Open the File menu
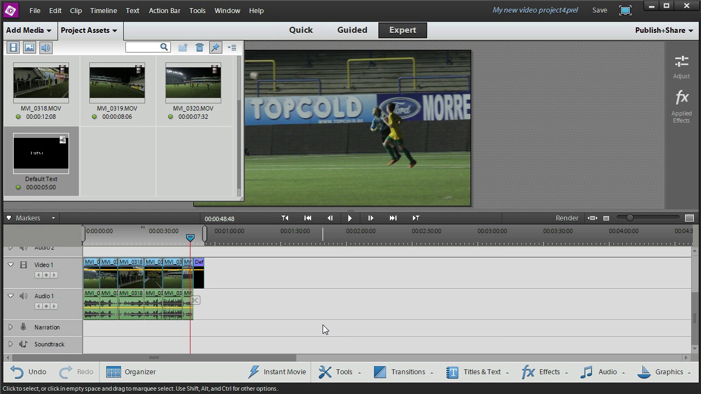 coord(35,10)
